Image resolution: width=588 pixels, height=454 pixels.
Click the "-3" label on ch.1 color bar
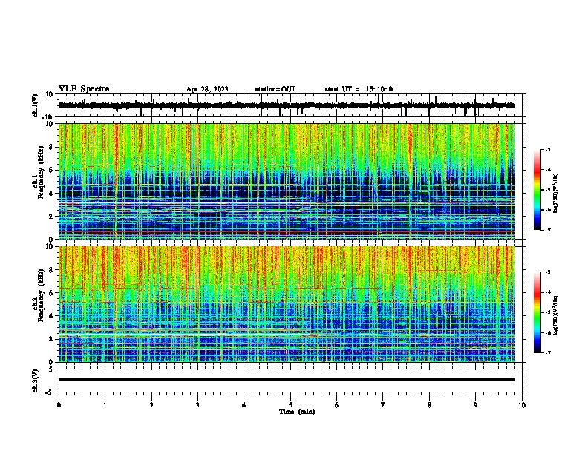[x=548, y=149]
